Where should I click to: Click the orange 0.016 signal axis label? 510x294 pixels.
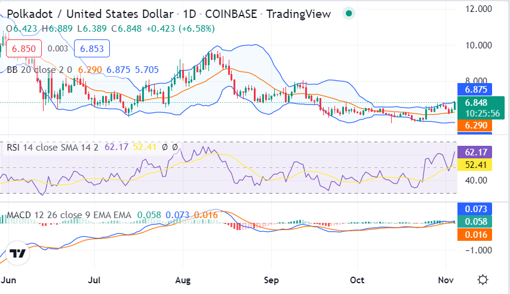475,235
